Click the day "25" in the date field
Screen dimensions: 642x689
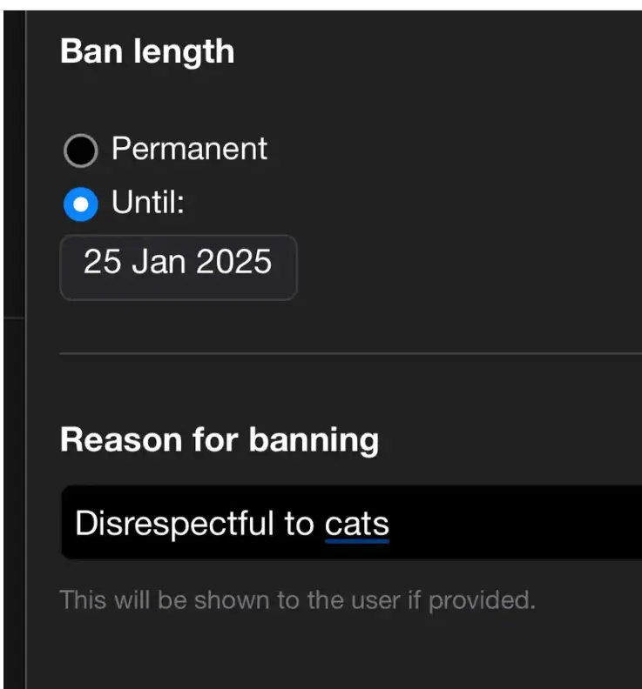pos(102,263)
